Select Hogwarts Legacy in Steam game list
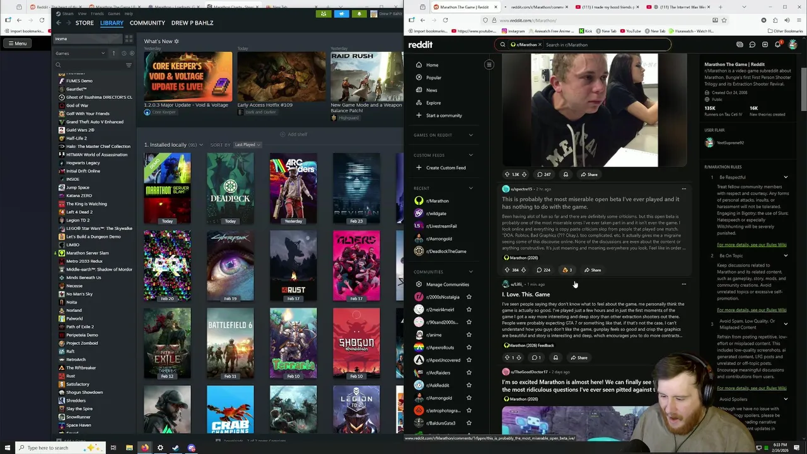 83,163
